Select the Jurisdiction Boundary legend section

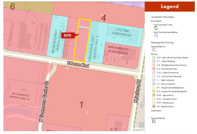[x=162, y=17]
